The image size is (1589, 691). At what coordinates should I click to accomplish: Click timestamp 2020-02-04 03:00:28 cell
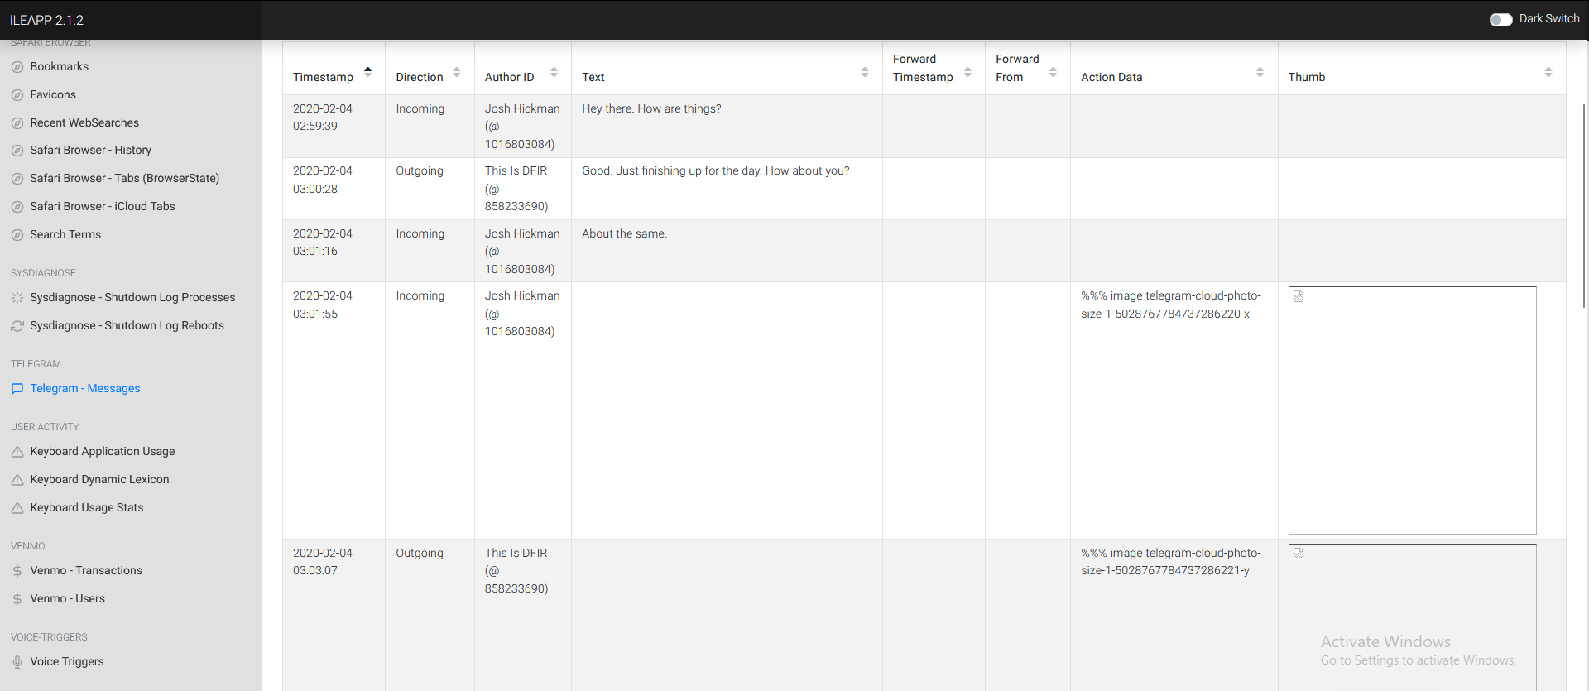(x=334, y=189)
